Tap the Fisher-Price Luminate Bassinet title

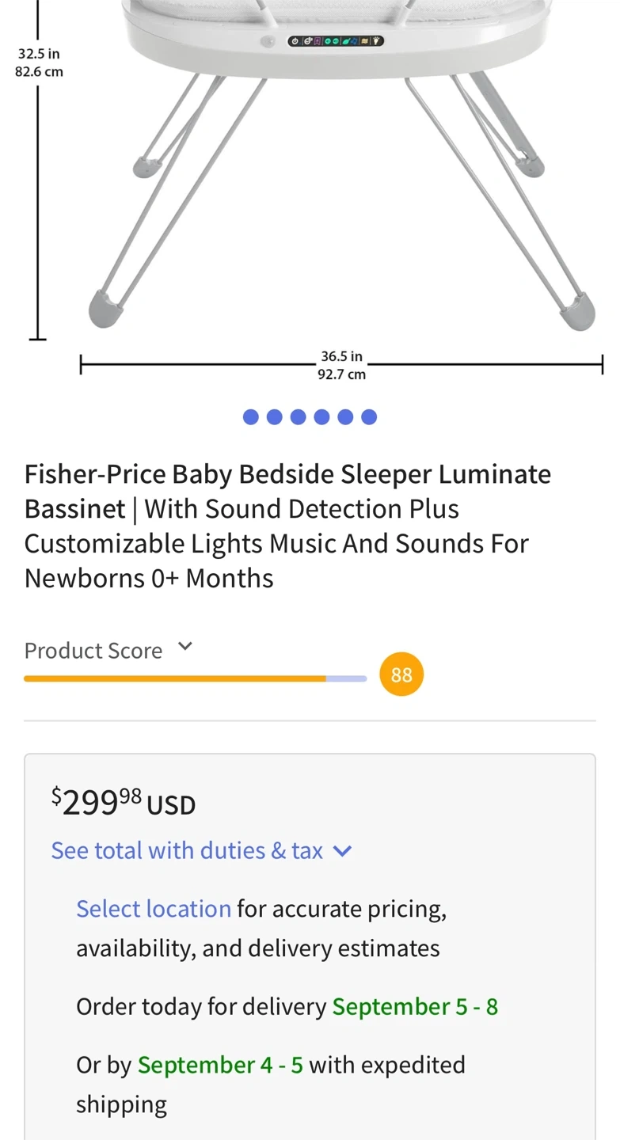287,526
